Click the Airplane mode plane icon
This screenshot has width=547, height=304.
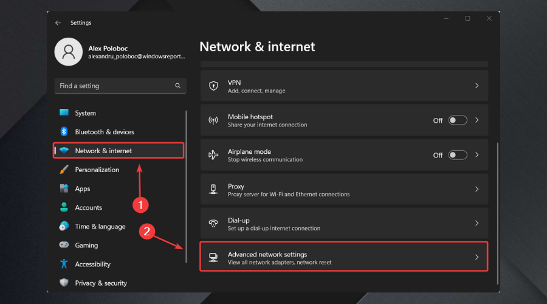coord(213,155)
